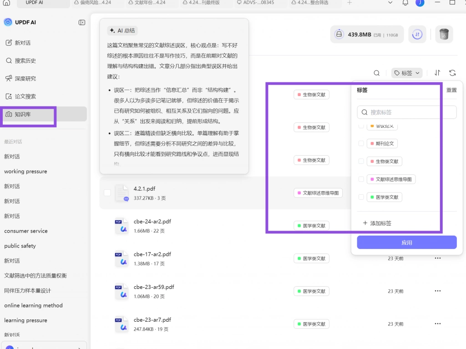This screenshot has height=349, width=466.
Task: Click the AI 总结 sparkle label
Action: [122, 30]
